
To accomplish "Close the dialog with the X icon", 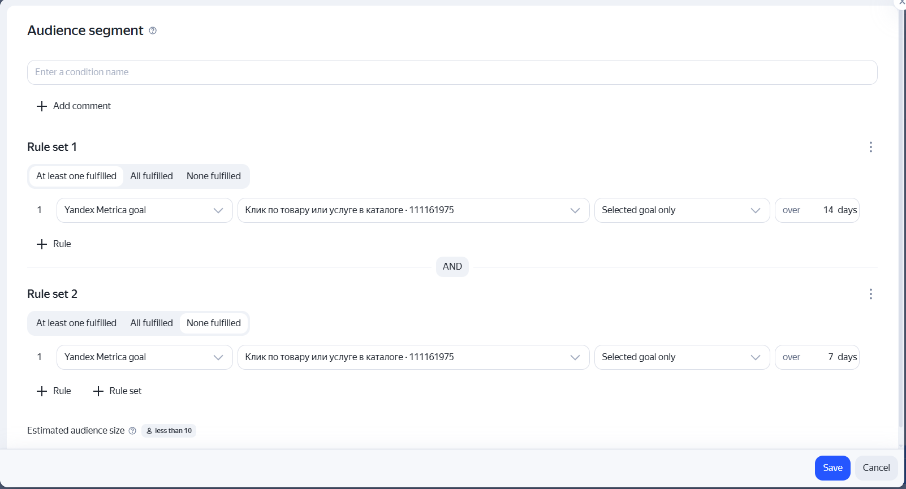I will 901,2.
